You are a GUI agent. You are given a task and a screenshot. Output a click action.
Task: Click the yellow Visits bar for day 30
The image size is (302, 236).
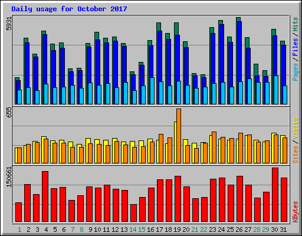tap(273, 148)
